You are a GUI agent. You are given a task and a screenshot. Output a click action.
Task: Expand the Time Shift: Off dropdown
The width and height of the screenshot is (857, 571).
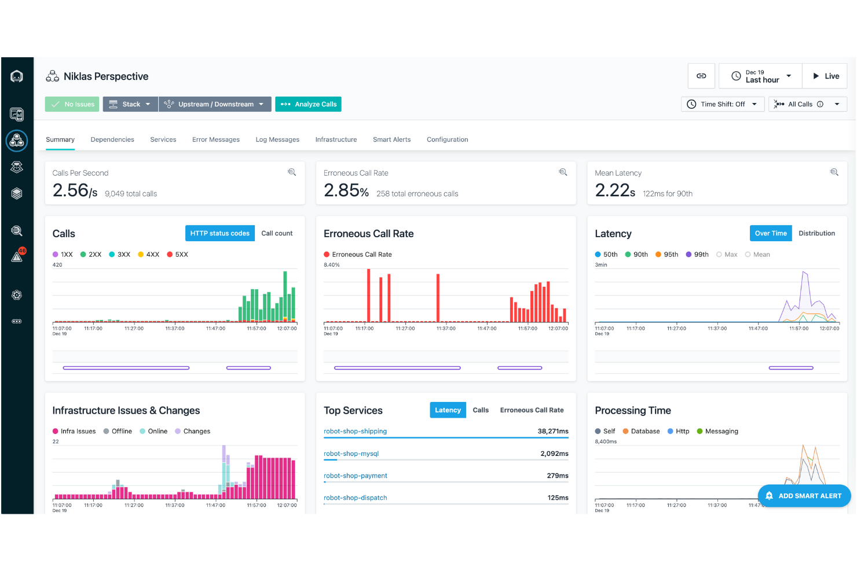722,104
